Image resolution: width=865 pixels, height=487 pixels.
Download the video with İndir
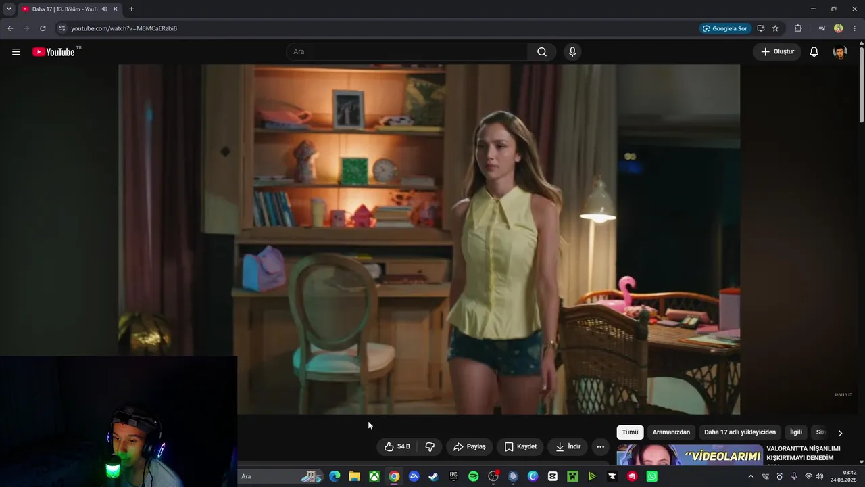pyautogui.click(x=568, y=446)
